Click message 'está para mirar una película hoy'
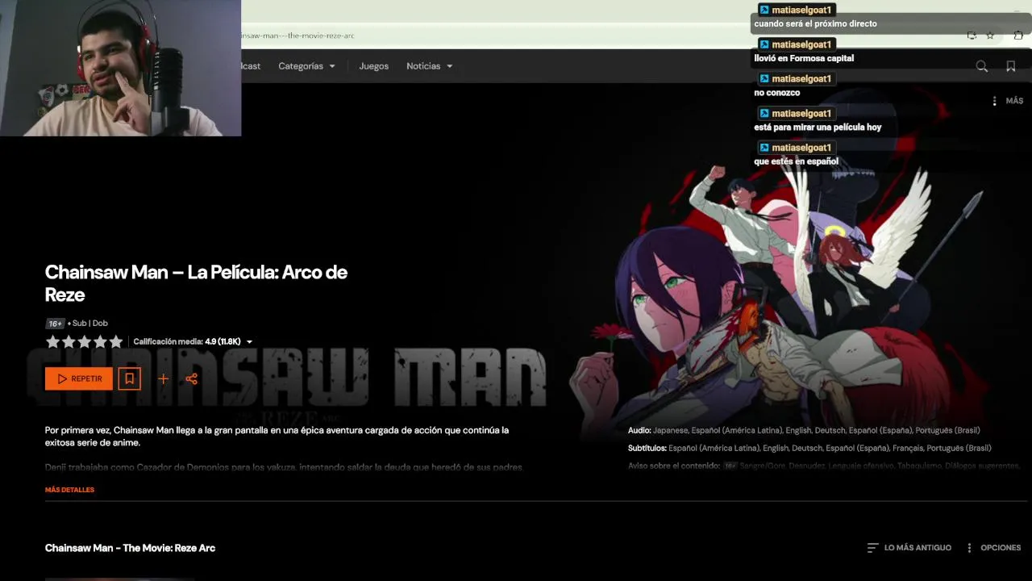The width and height of the screenshot is (1032, 581). point(818,127)
